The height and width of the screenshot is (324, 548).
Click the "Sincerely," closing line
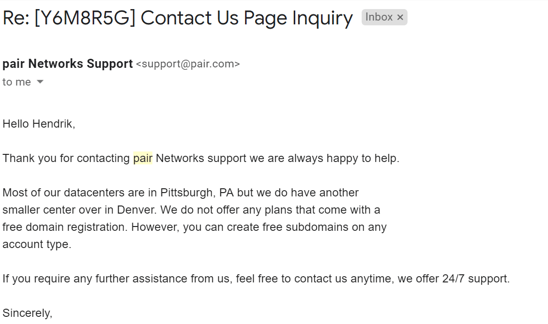click(27, 313)
